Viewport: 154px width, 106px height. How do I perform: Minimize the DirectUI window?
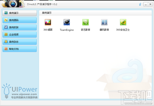point(146,4)
